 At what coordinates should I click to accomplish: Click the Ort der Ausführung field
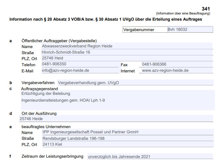[x=116, y=119]
